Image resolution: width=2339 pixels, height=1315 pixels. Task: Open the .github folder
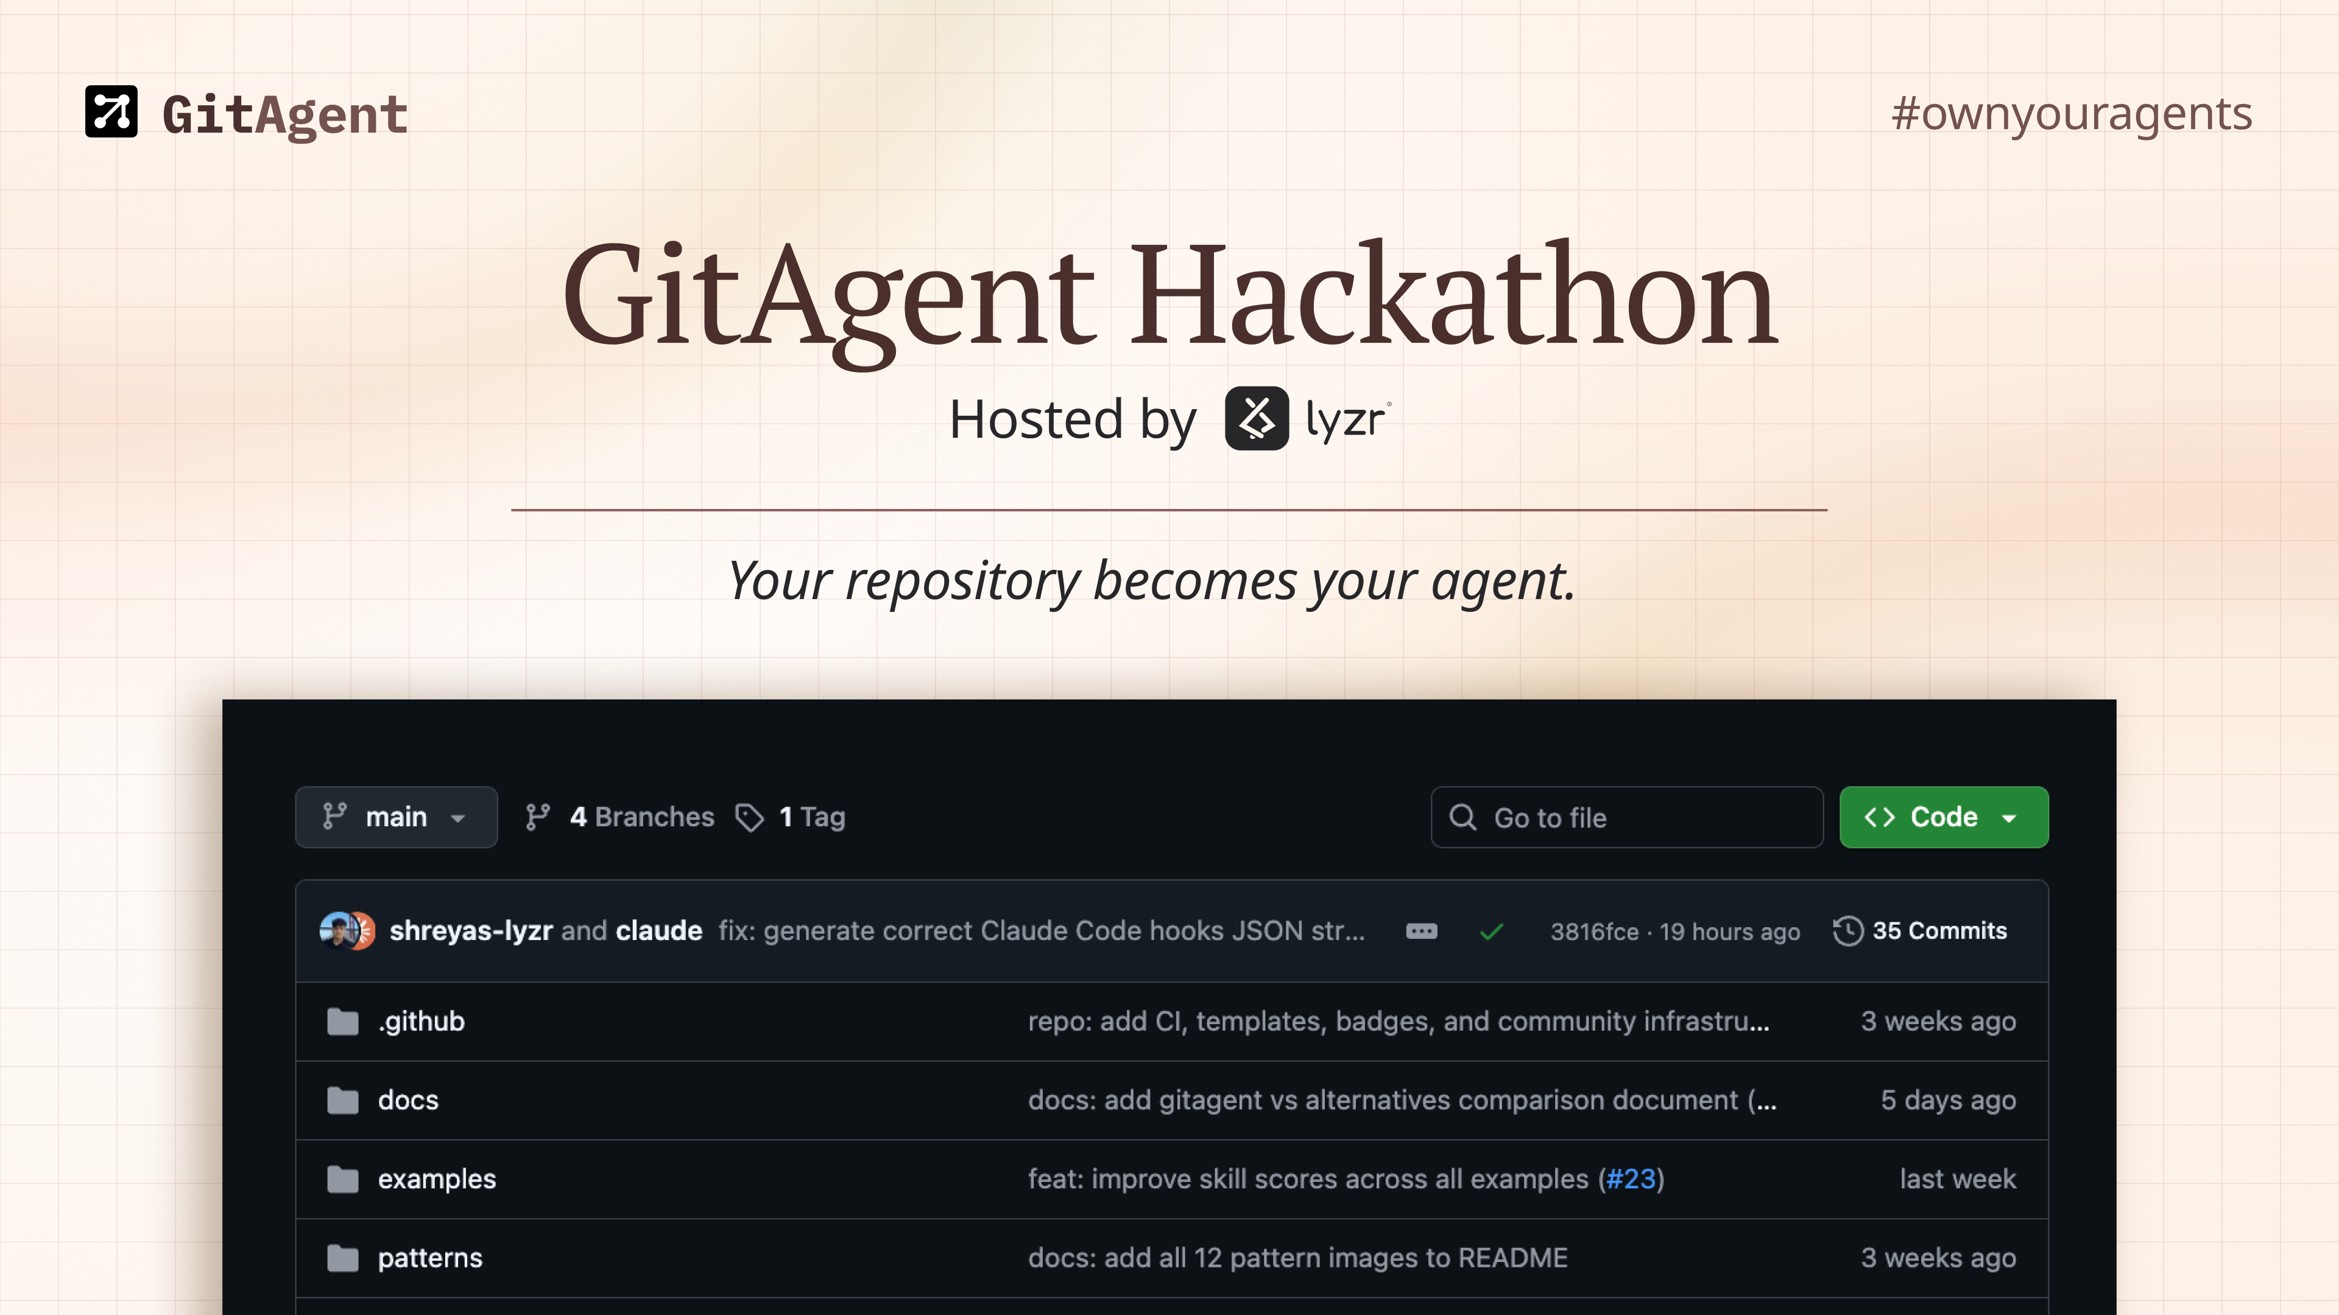(422, 1022)
